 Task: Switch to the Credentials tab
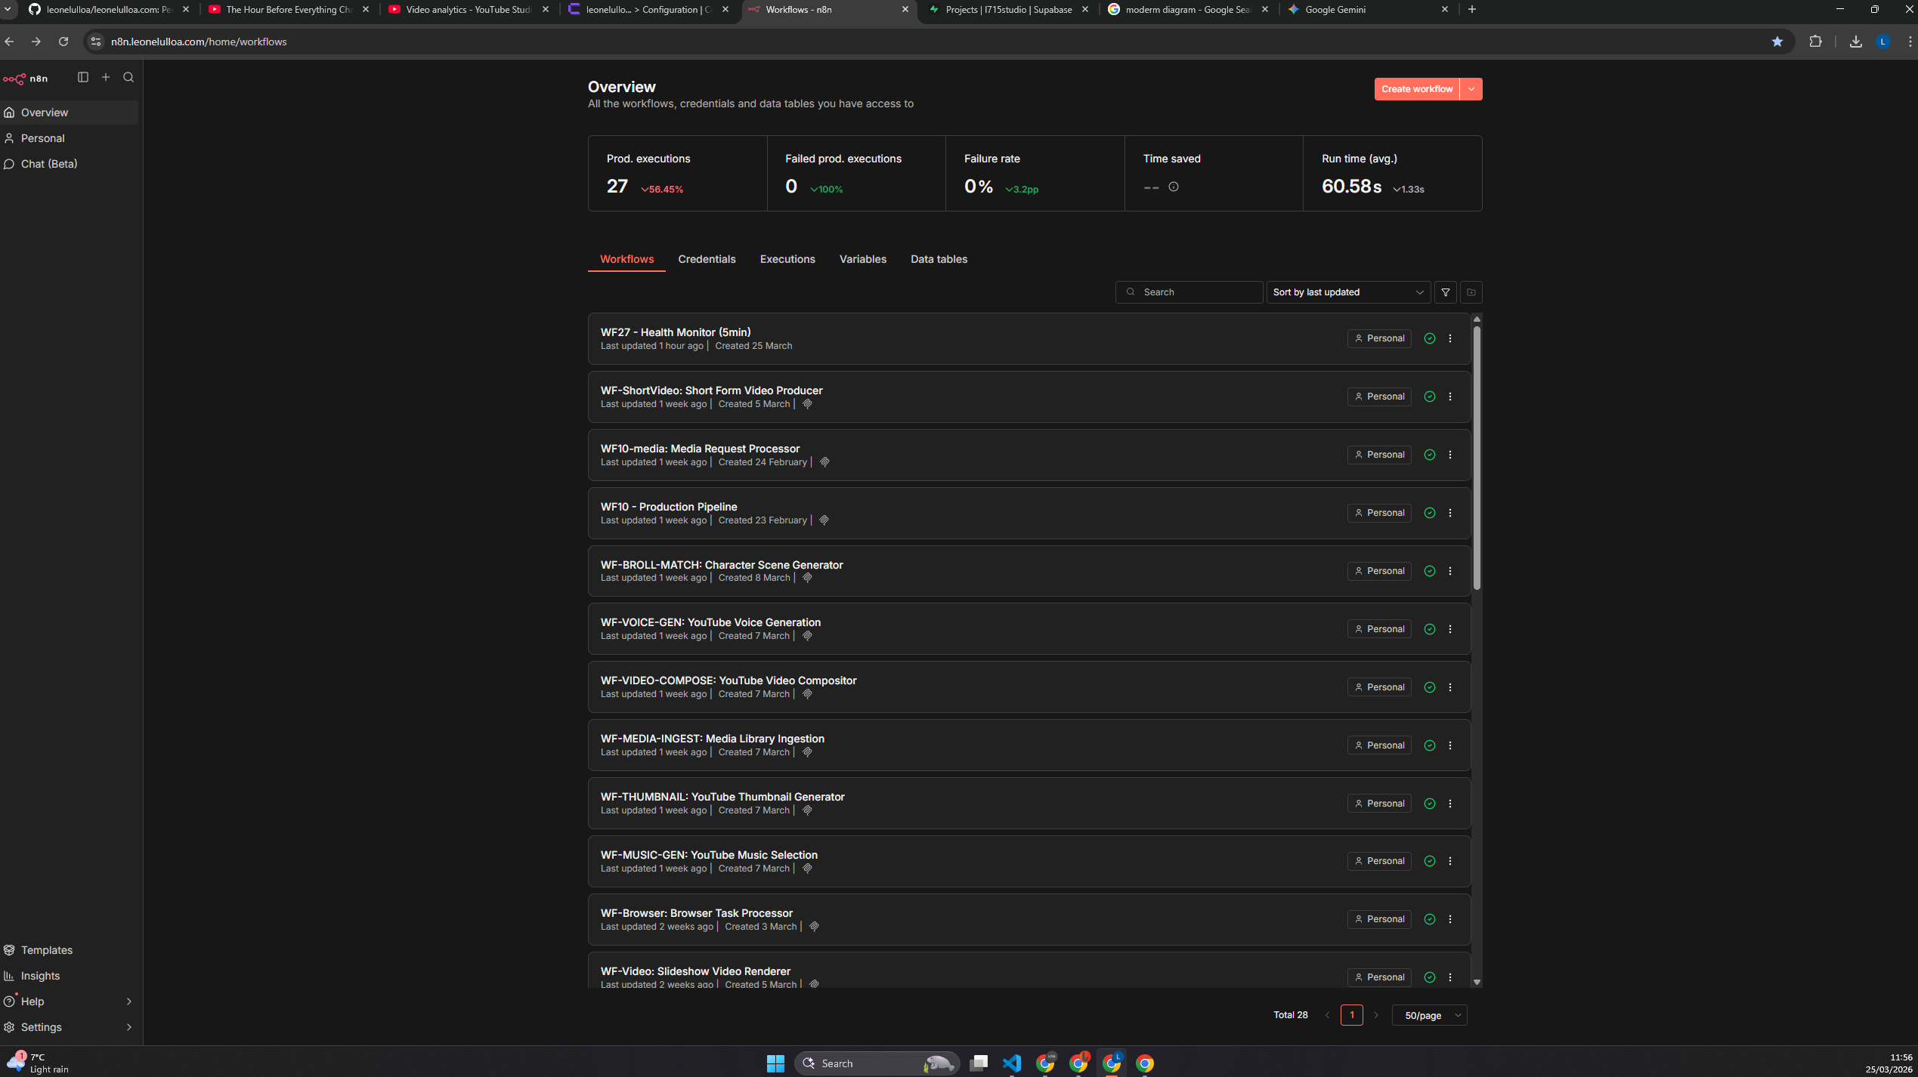[707, 259]
